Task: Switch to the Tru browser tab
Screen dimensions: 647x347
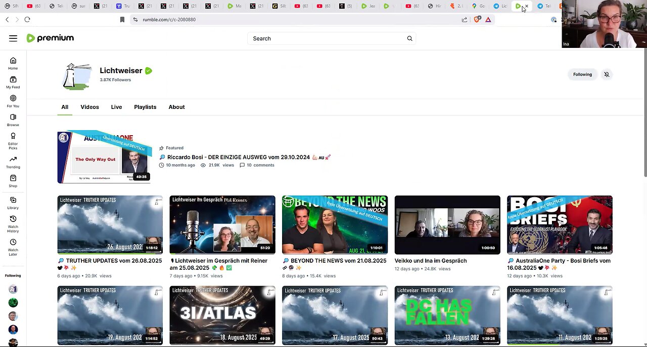Action: (123, 6)
